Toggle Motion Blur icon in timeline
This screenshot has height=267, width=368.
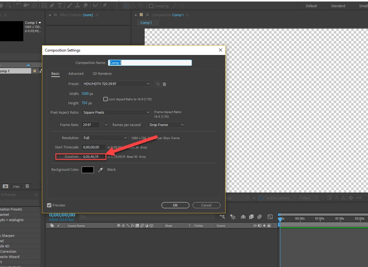click(x=259, y=217)
